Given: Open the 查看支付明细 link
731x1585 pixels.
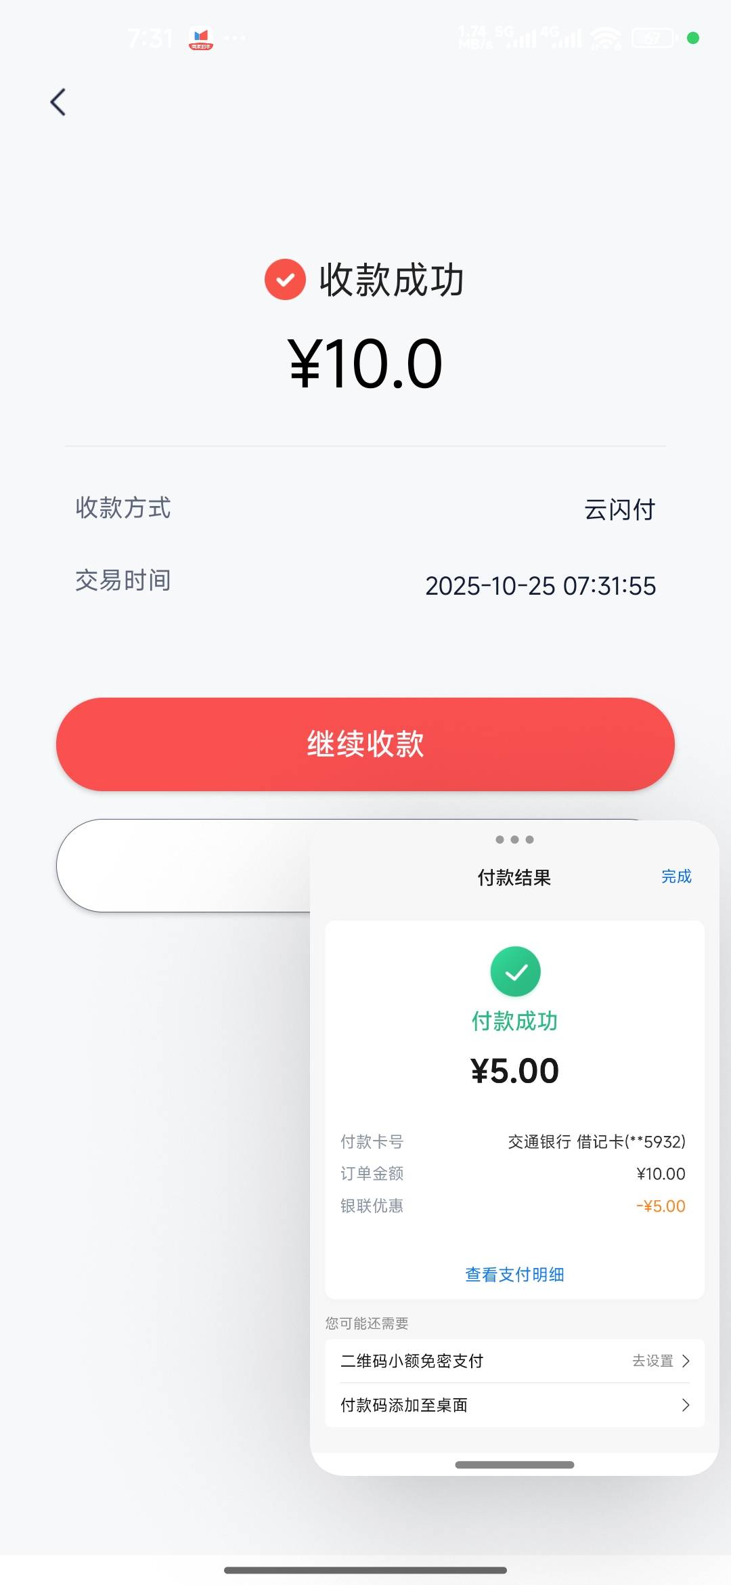Looking at the screenshot, I should tap(514, 1275).
